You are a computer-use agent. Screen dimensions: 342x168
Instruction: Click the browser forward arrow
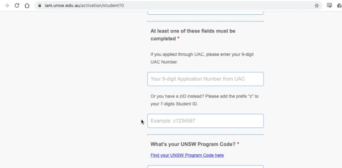pos(7,5)
